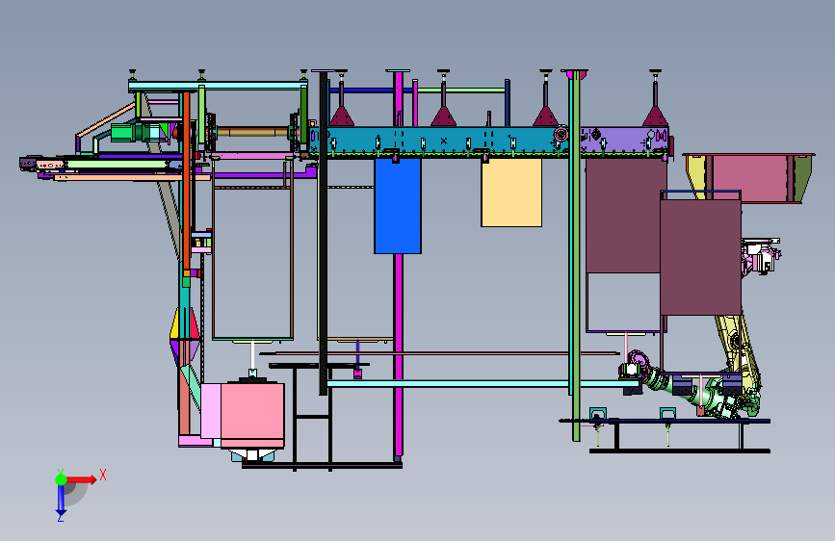Select the yellow triangular piece on left column
Image resolution: width=835 pixels, height=541 pixels.
point(174,323)
